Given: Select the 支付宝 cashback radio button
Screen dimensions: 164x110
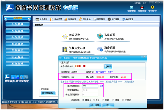Looking at the screenshot, I should (123, 100).
